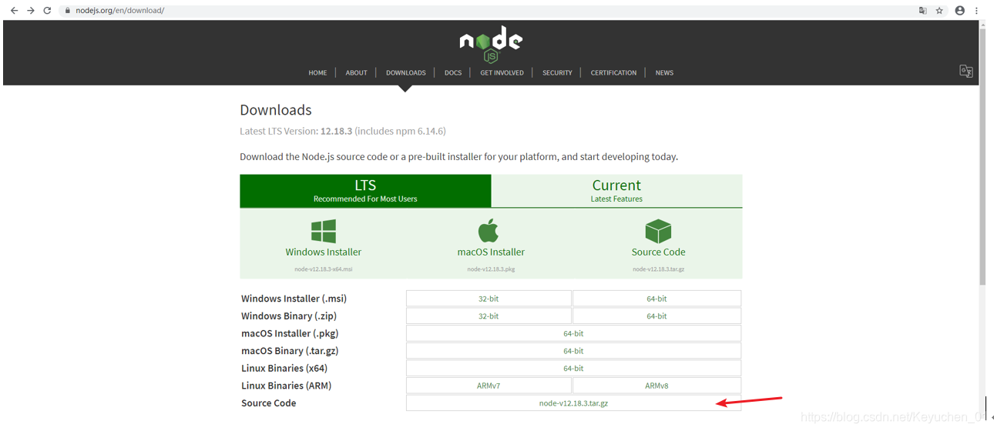
Task: Click the Source Code text link under cube
Action: [x=658, y=252]
